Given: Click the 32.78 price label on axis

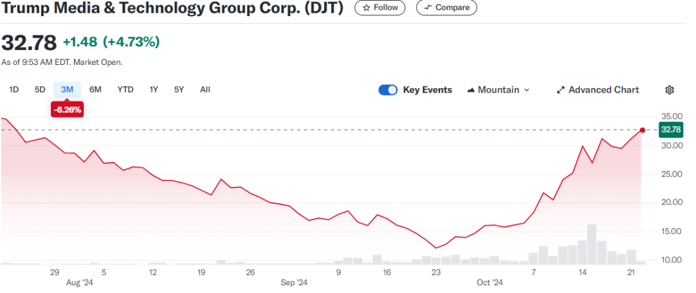Looking at the screenshot, I should pos(671,130).
